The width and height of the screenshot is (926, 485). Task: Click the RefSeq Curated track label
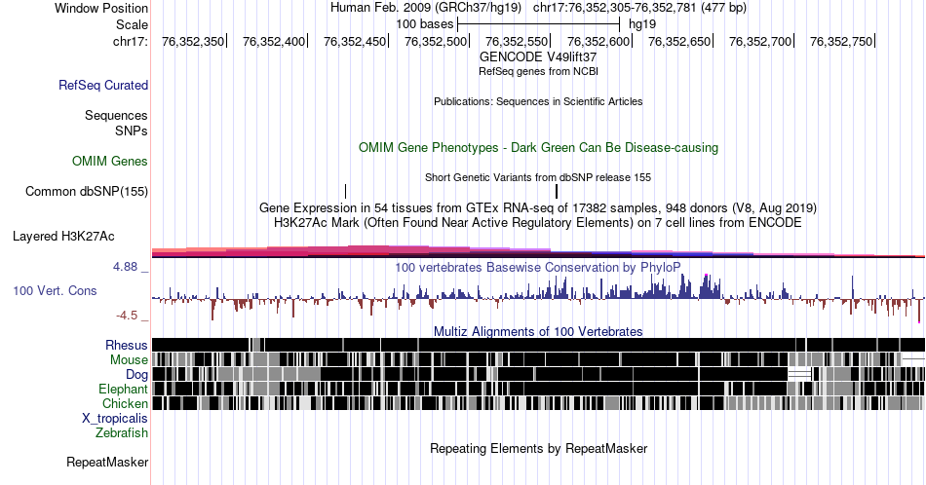(102, 85)
